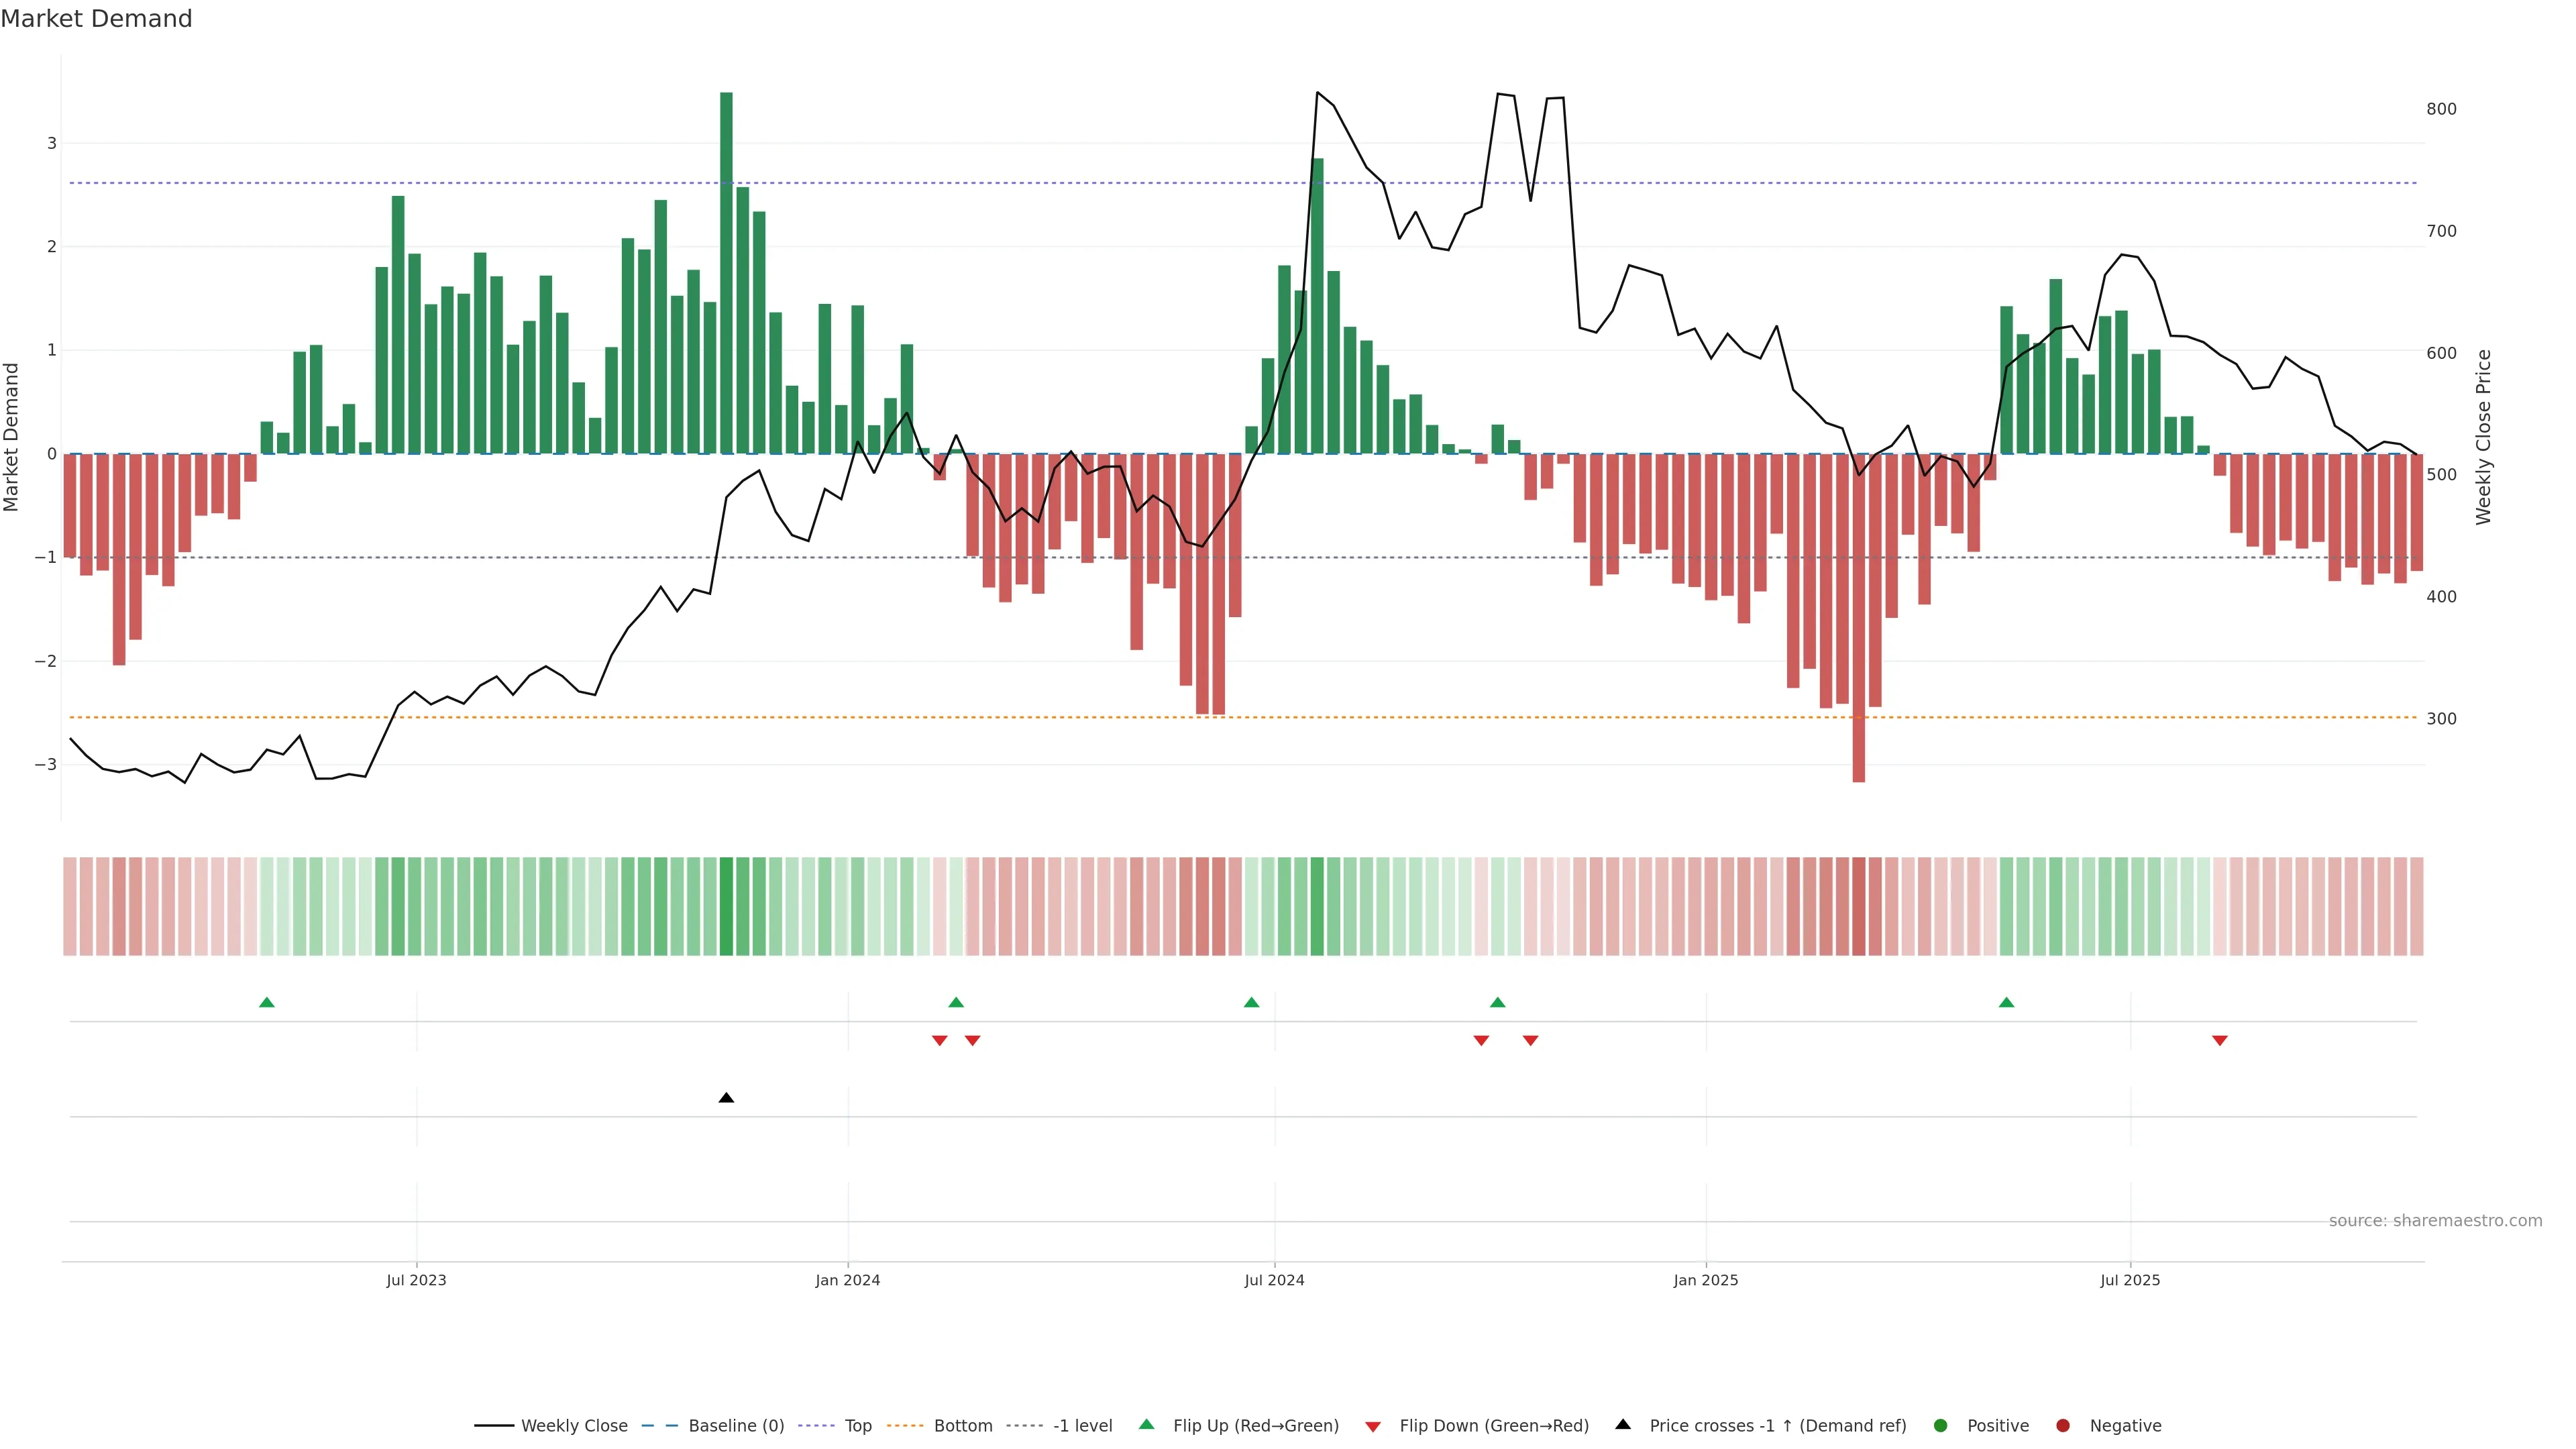Click the green Flip Up triangle legend icon

[x=1146, y=1424]
